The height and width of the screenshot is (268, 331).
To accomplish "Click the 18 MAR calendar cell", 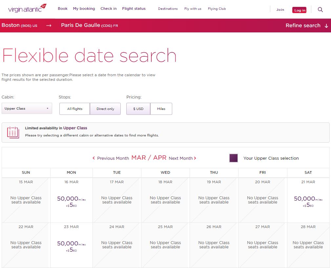I will point(165,200).
